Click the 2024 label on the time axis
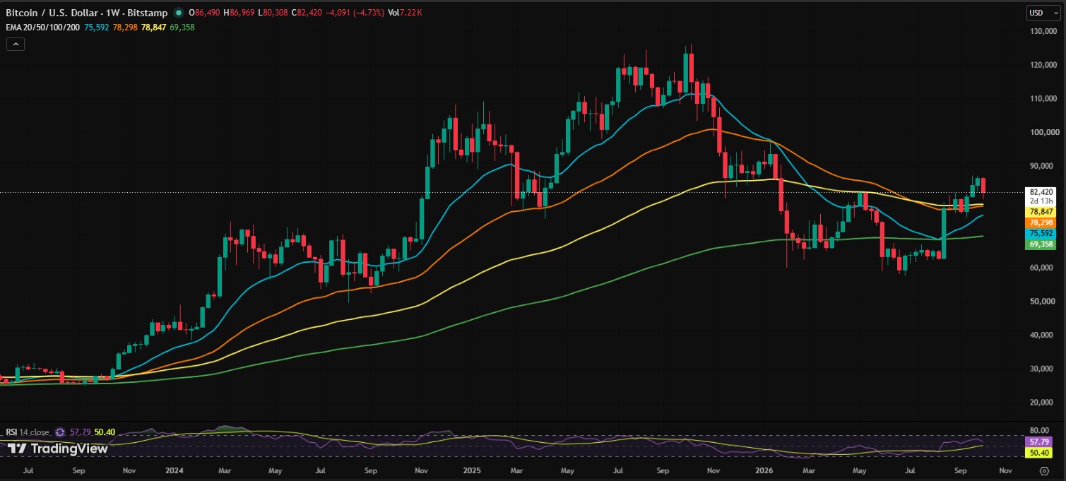Viewport: 1066px width, 481px height. tap(174, 470)
